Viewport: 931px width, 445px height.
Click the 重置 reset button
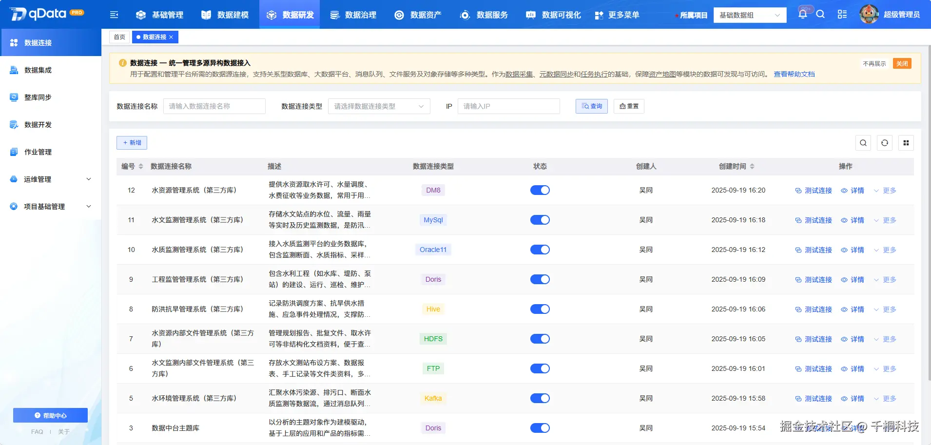coord(629,106)
